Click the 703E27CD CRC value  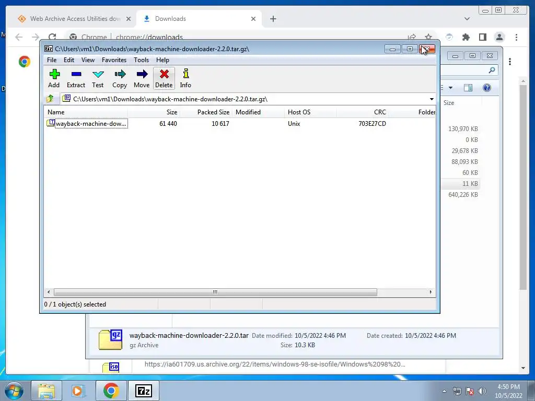(372, 124)
